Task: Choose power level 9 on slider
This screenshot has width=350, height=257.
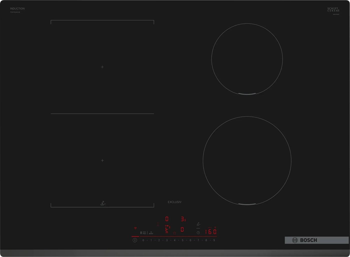Action: coord(214,240)
